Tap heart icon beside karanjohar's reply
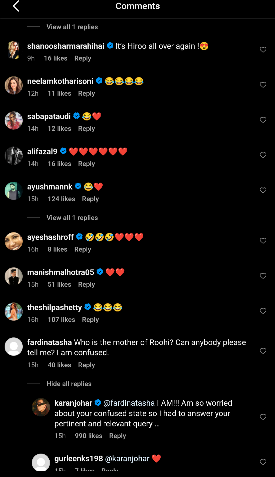The width and height of the screenshot is (275, 477). (x=263, y=417)
